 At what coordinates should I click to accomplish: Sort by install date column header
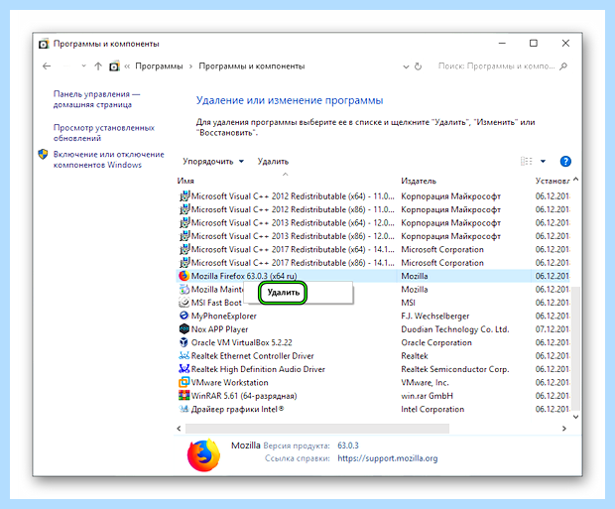pos(553,181)
